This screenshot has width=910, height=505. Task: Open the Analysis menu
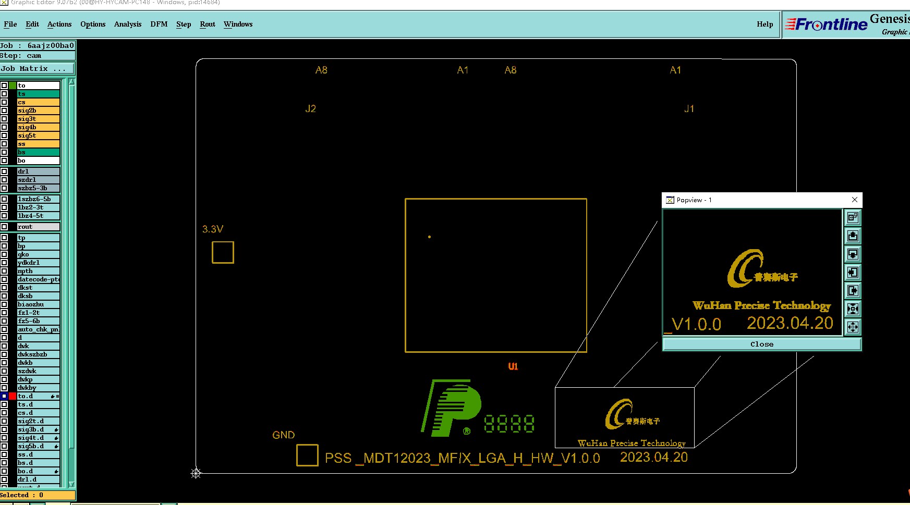[128, 24]
